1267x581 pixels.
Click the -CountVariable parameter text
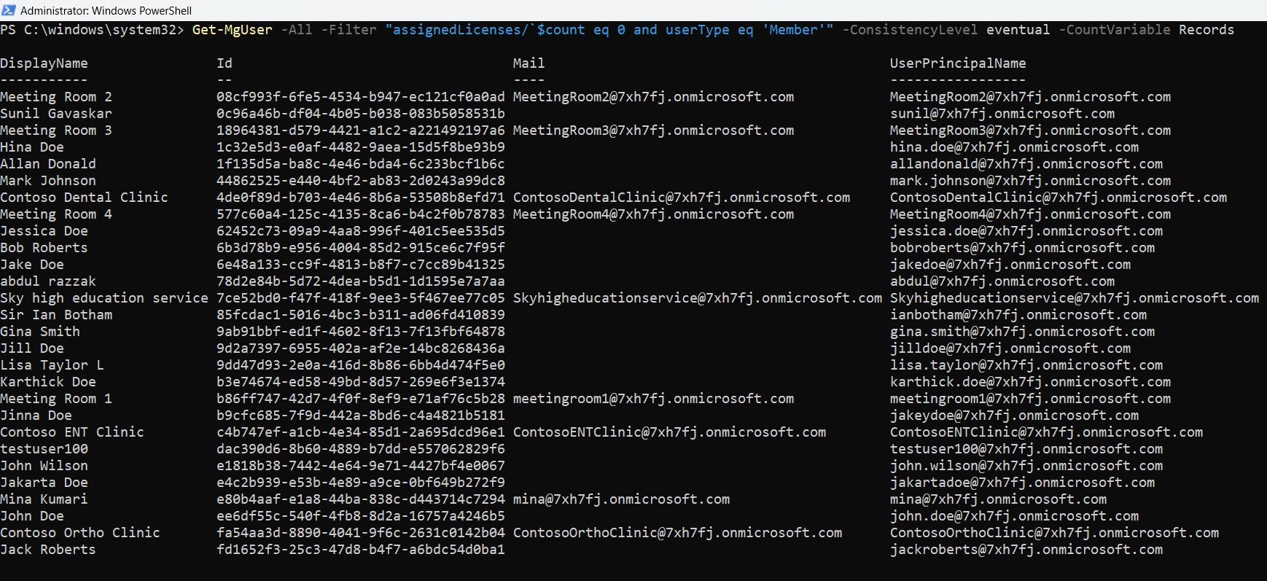click(x=1115, y=30)
